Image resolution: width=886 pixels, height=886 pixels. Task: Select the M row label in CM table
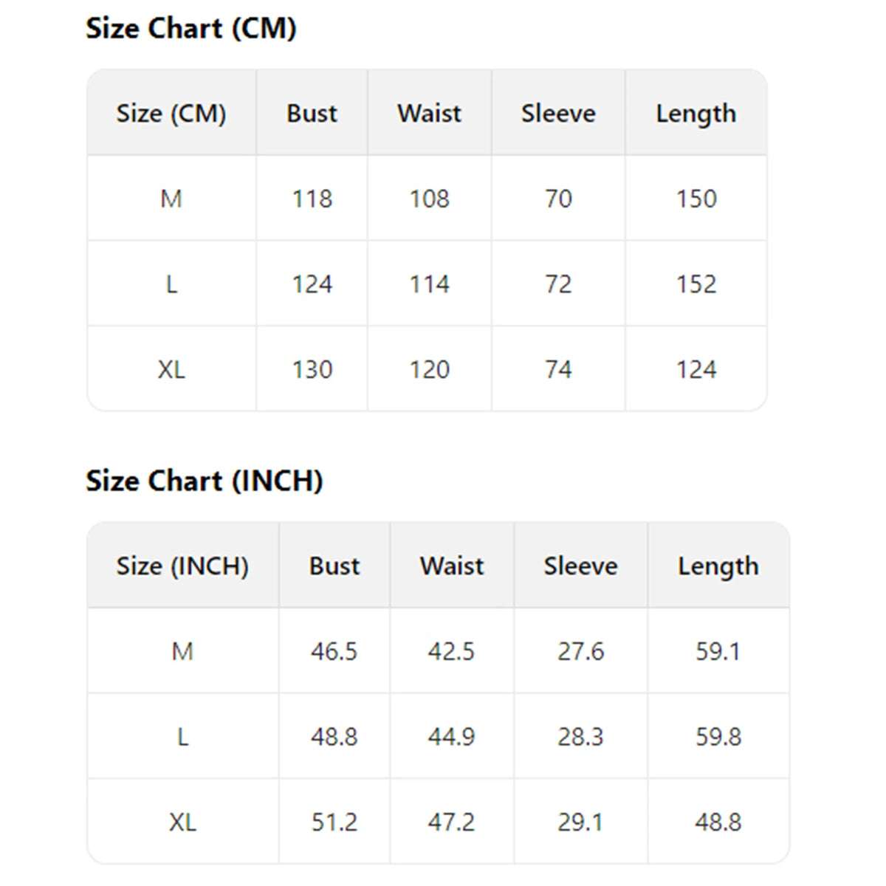click(x=171, y=199)
